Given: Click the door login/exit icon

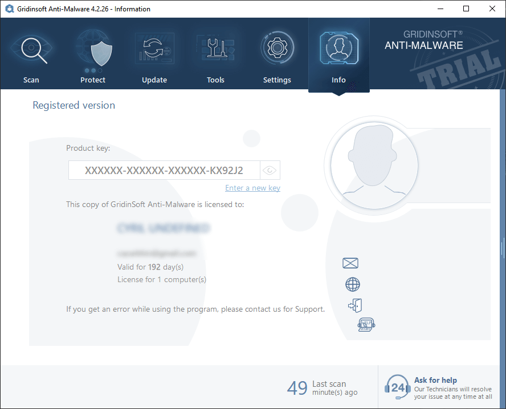Looking at the screenshot, I should pos(354,305).
